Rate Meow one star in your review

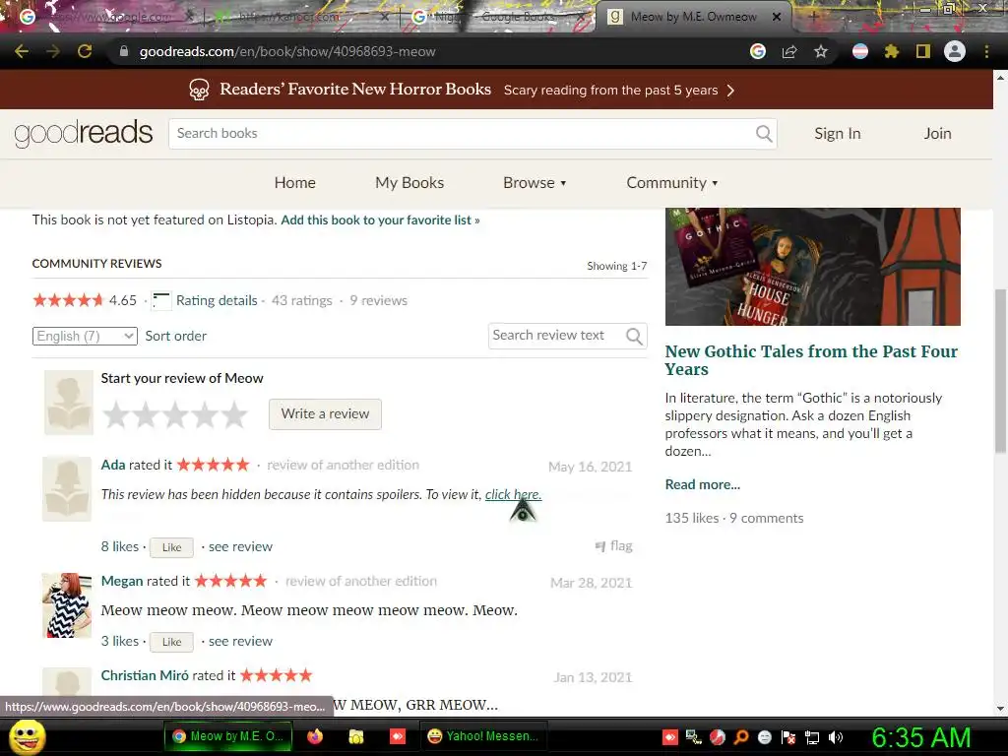click(x=116, y=414)
